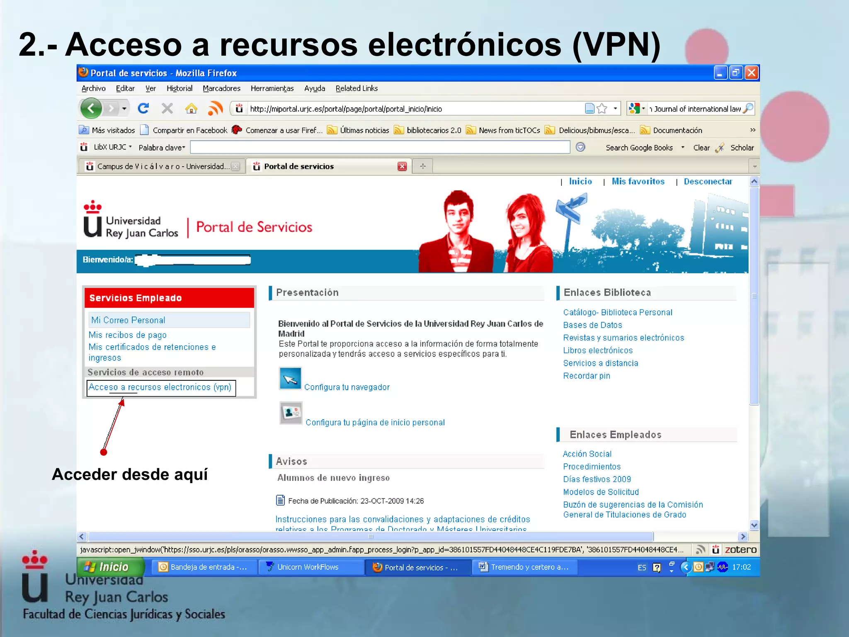Screen dimensions: 849x637
Task: Click the vertical scrollbar down arrow
Action: pyautogui.click(x=754, y=525)
